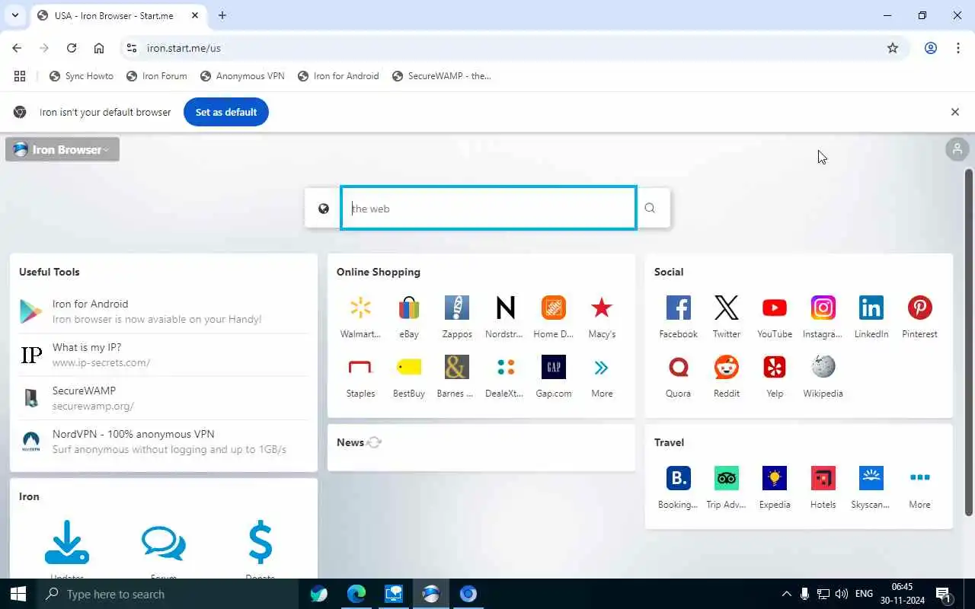Open the Hotels icon in Travel
The width and height of the screenshot is (975, 609).
(x=823, y=478)
